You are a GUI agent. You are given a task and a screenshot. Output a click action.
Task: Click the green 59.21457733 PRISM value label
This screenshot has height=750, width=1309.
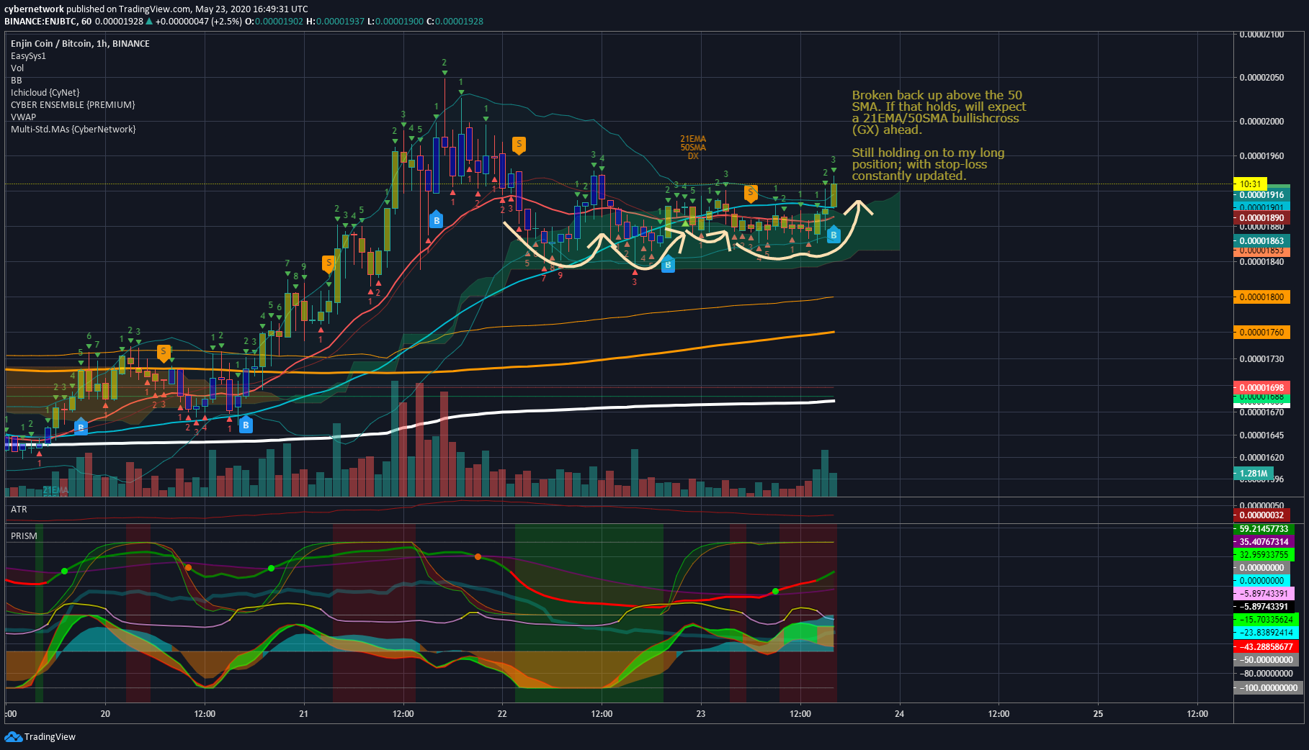[x=1264, y=529]
